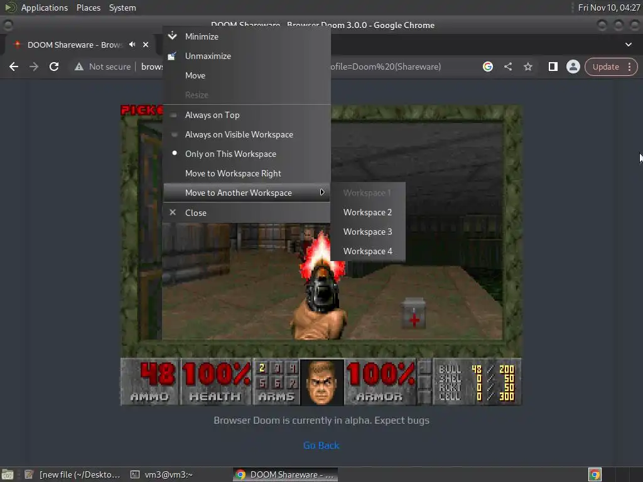Screen dimensions: 643x482
Task: Click the 100% HEALTH readout
Action: [216, 382]
